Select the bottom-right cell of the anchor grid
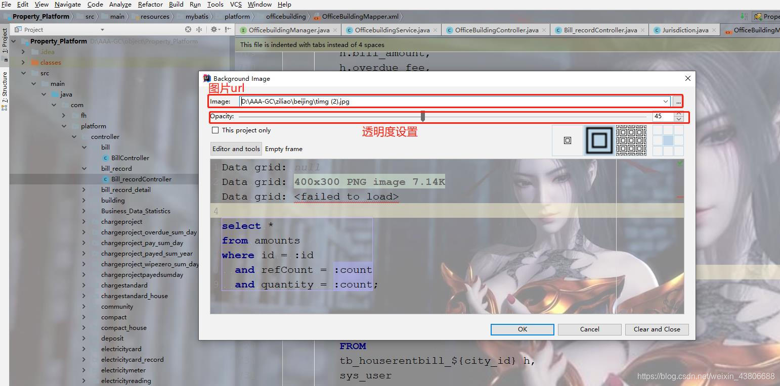The image size is (780, 386). click(x=679, y=151)
